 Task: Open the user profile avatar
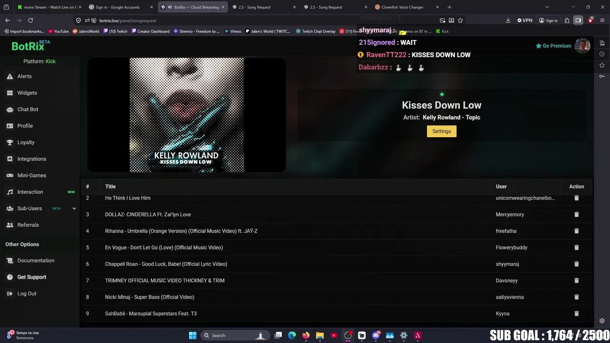pos(582,46)
